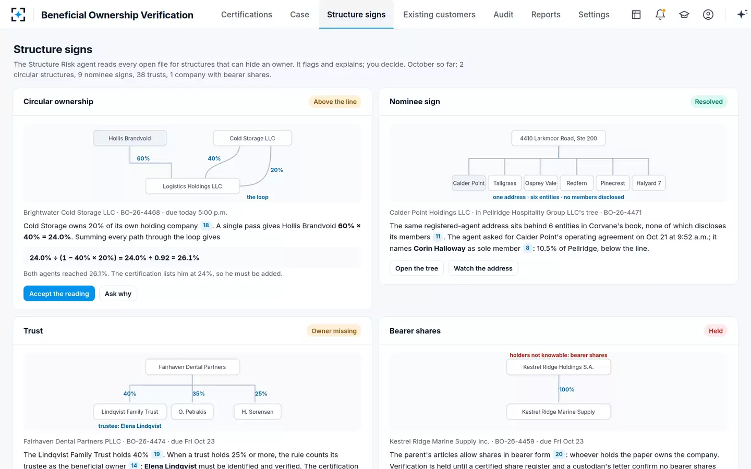
Task: Select the Kestrel Ridge Holdings S.A. node
Action: coord(559,367)
